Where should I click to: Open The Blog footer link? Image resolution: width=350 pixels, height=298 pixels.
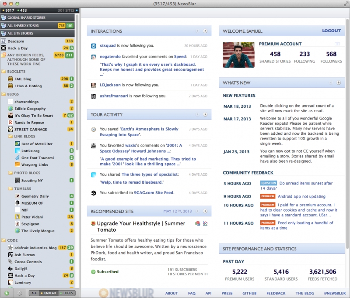pos(304,293)
